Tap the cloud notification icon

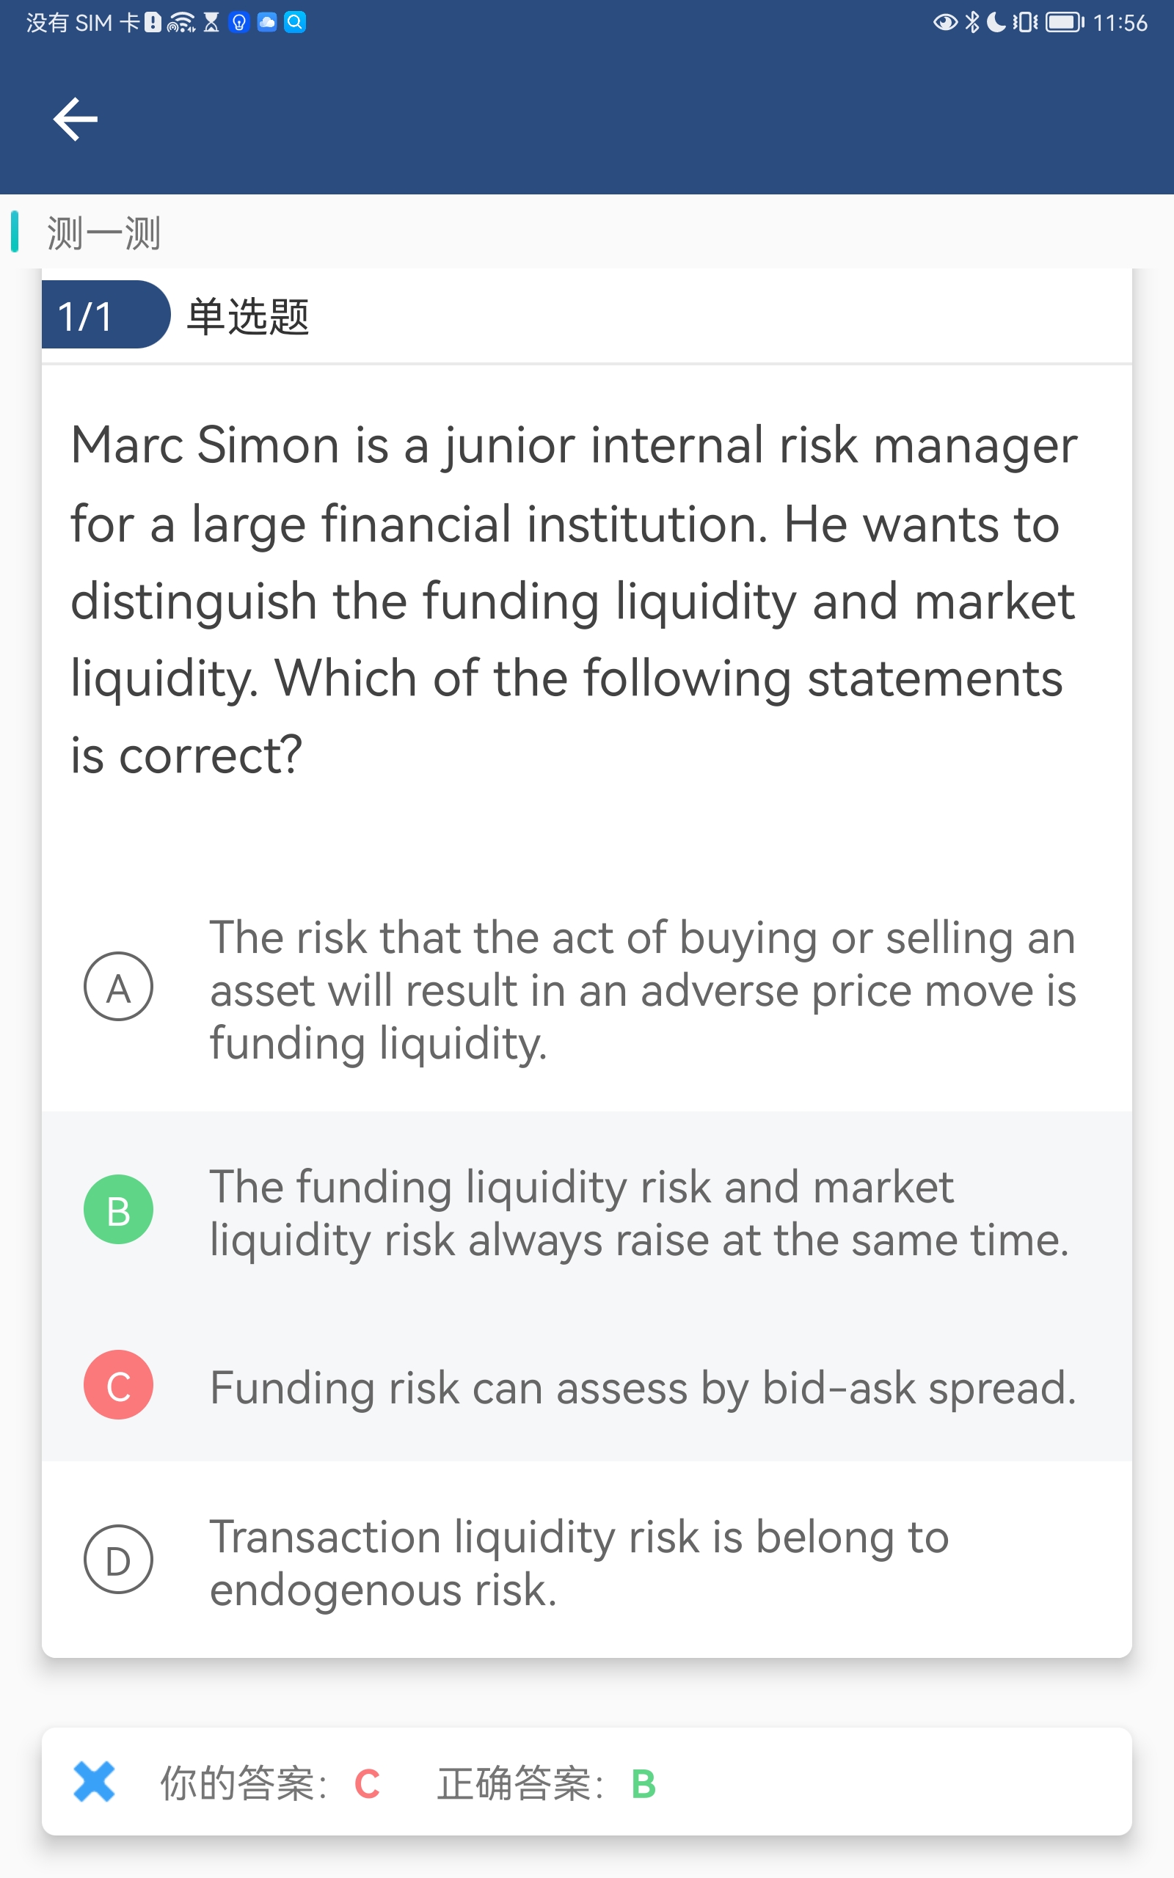point(267,22)
